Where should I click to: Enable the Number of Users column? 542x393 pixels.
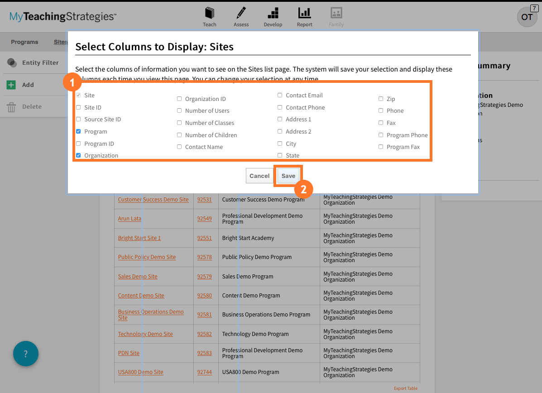coord(179,110)
